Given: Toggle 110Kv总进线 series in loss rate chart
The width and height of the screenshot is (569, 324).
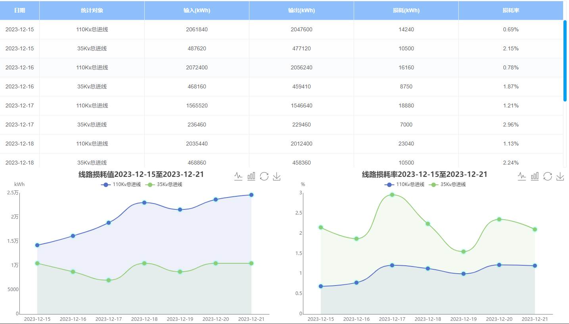Looking at the screenshot, I should point(404,184).
